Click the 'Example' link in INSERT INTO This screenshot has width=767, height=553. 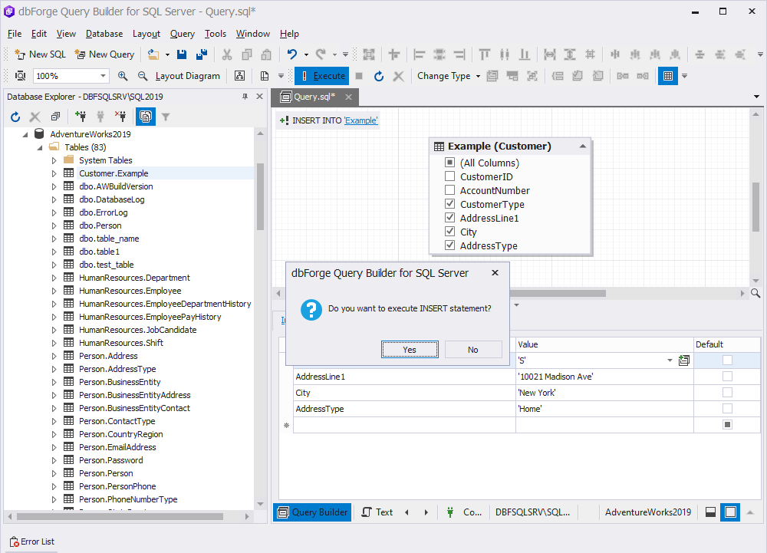(361, 120)
